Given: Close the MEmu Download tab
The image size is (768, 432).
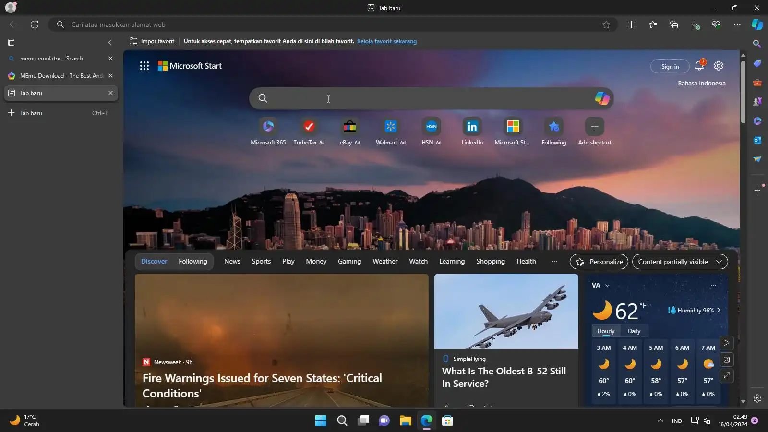Looking at the screenshot, I should 111,76.
